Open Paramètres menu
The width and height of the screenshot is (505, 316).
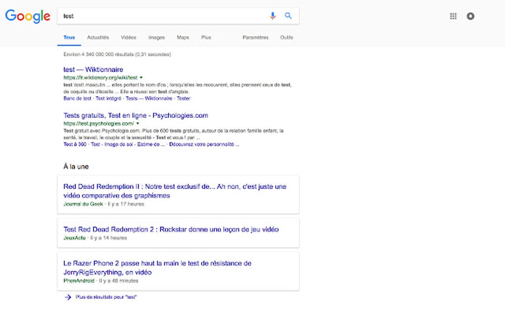tap(255, 37)
